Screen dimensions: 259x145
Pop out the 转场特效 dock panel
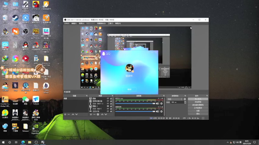(x=185, y=96)
